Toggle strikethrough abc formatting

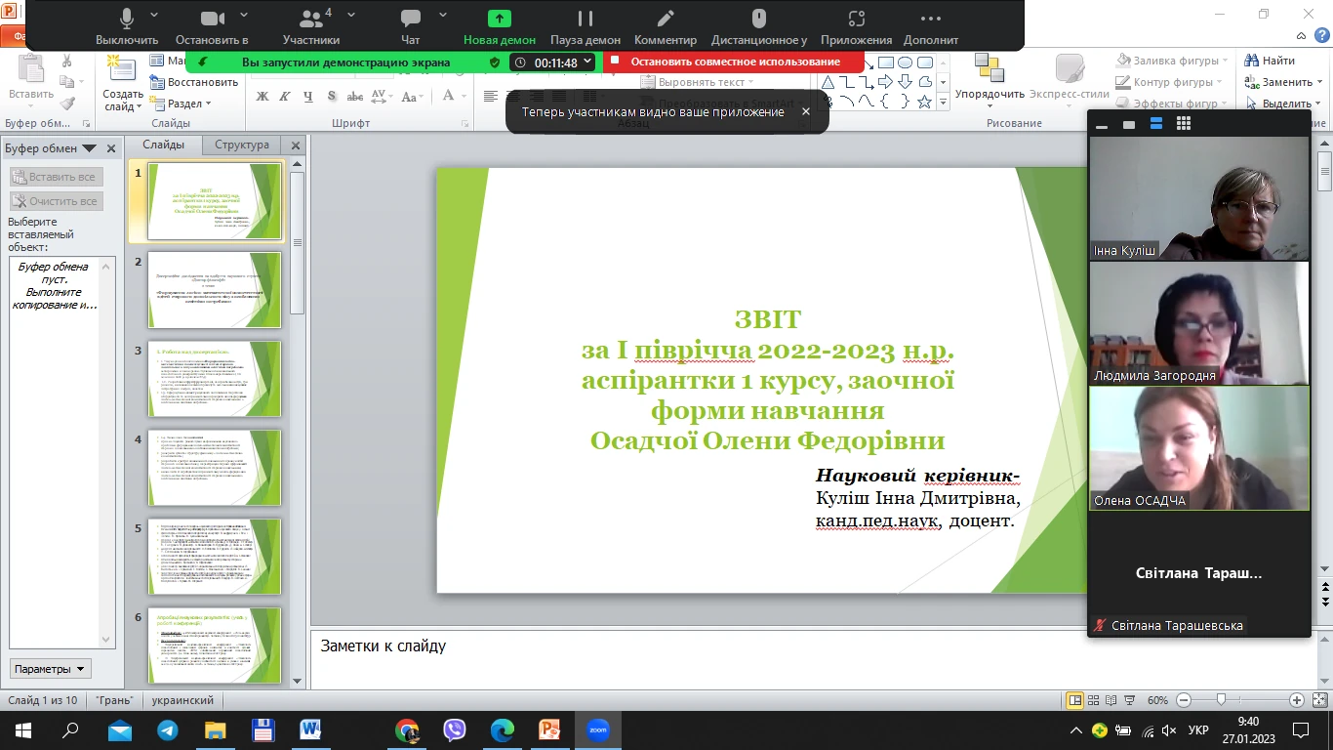click(x=356, y=96)
